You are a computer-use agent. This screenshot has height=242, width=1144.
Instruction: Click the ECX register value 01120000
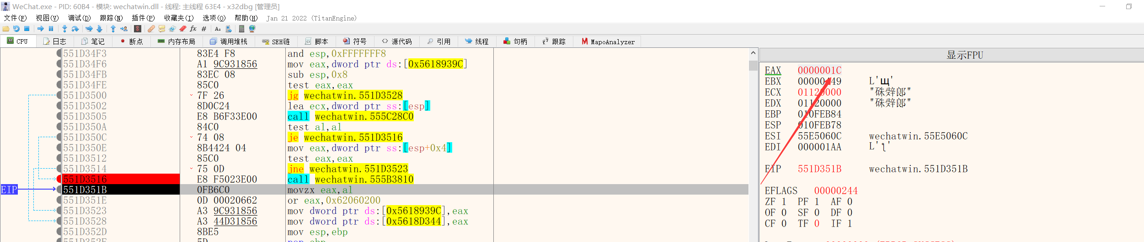tap(819, 92)
